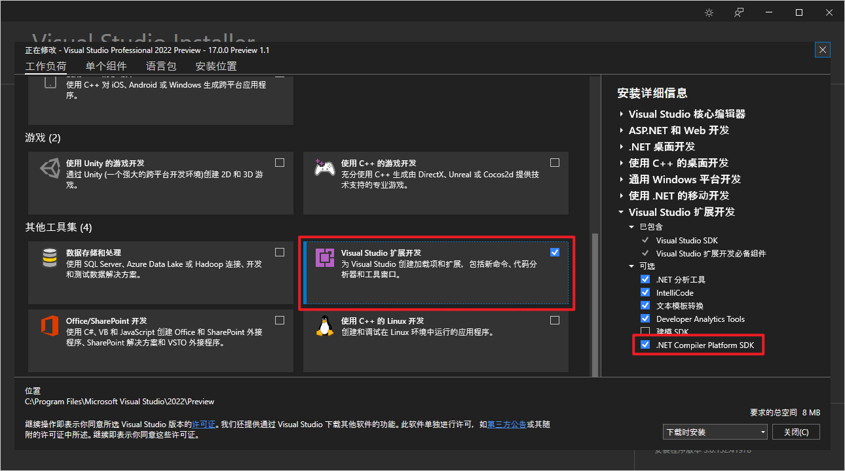The image size is (845, 471).
Task: Click the 其他工具集 (4) category heading
Action: pos(59,228)
